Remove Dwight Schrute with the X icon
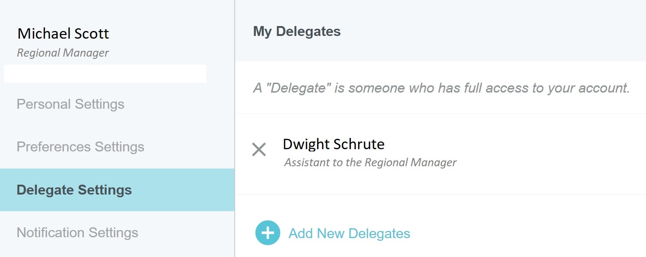 click(259, 149)
